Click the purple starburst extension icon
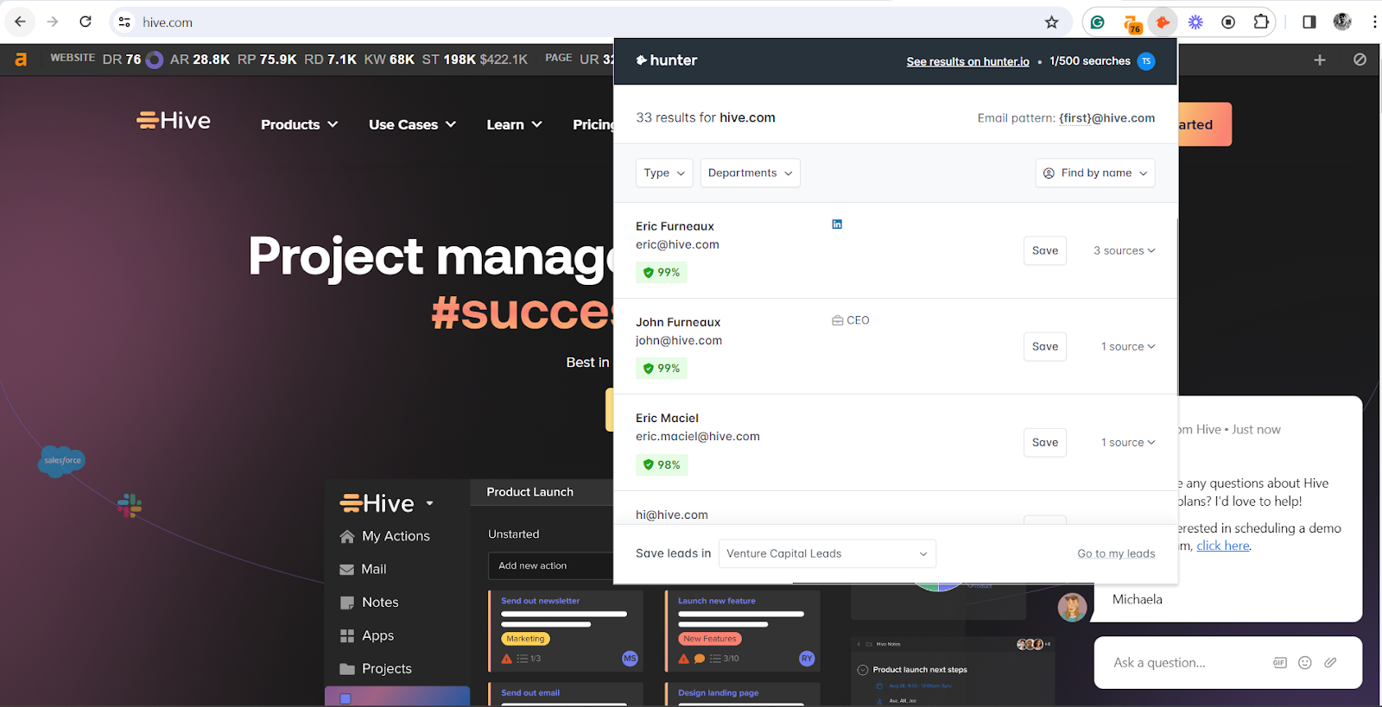This screenshot has width=1382, height=707. [x=1195, y=22]
